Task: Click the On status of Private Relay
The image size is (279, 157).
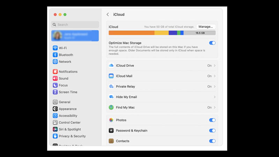Action: (209, 87)
